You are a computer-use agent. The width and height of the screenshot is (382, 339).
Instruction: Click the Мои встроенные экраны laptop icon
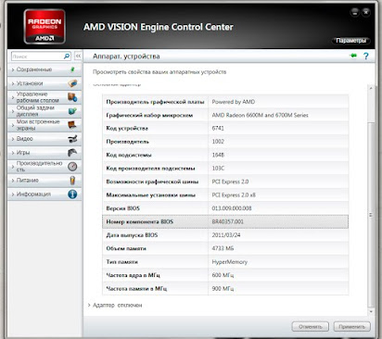tap(72, 125)
